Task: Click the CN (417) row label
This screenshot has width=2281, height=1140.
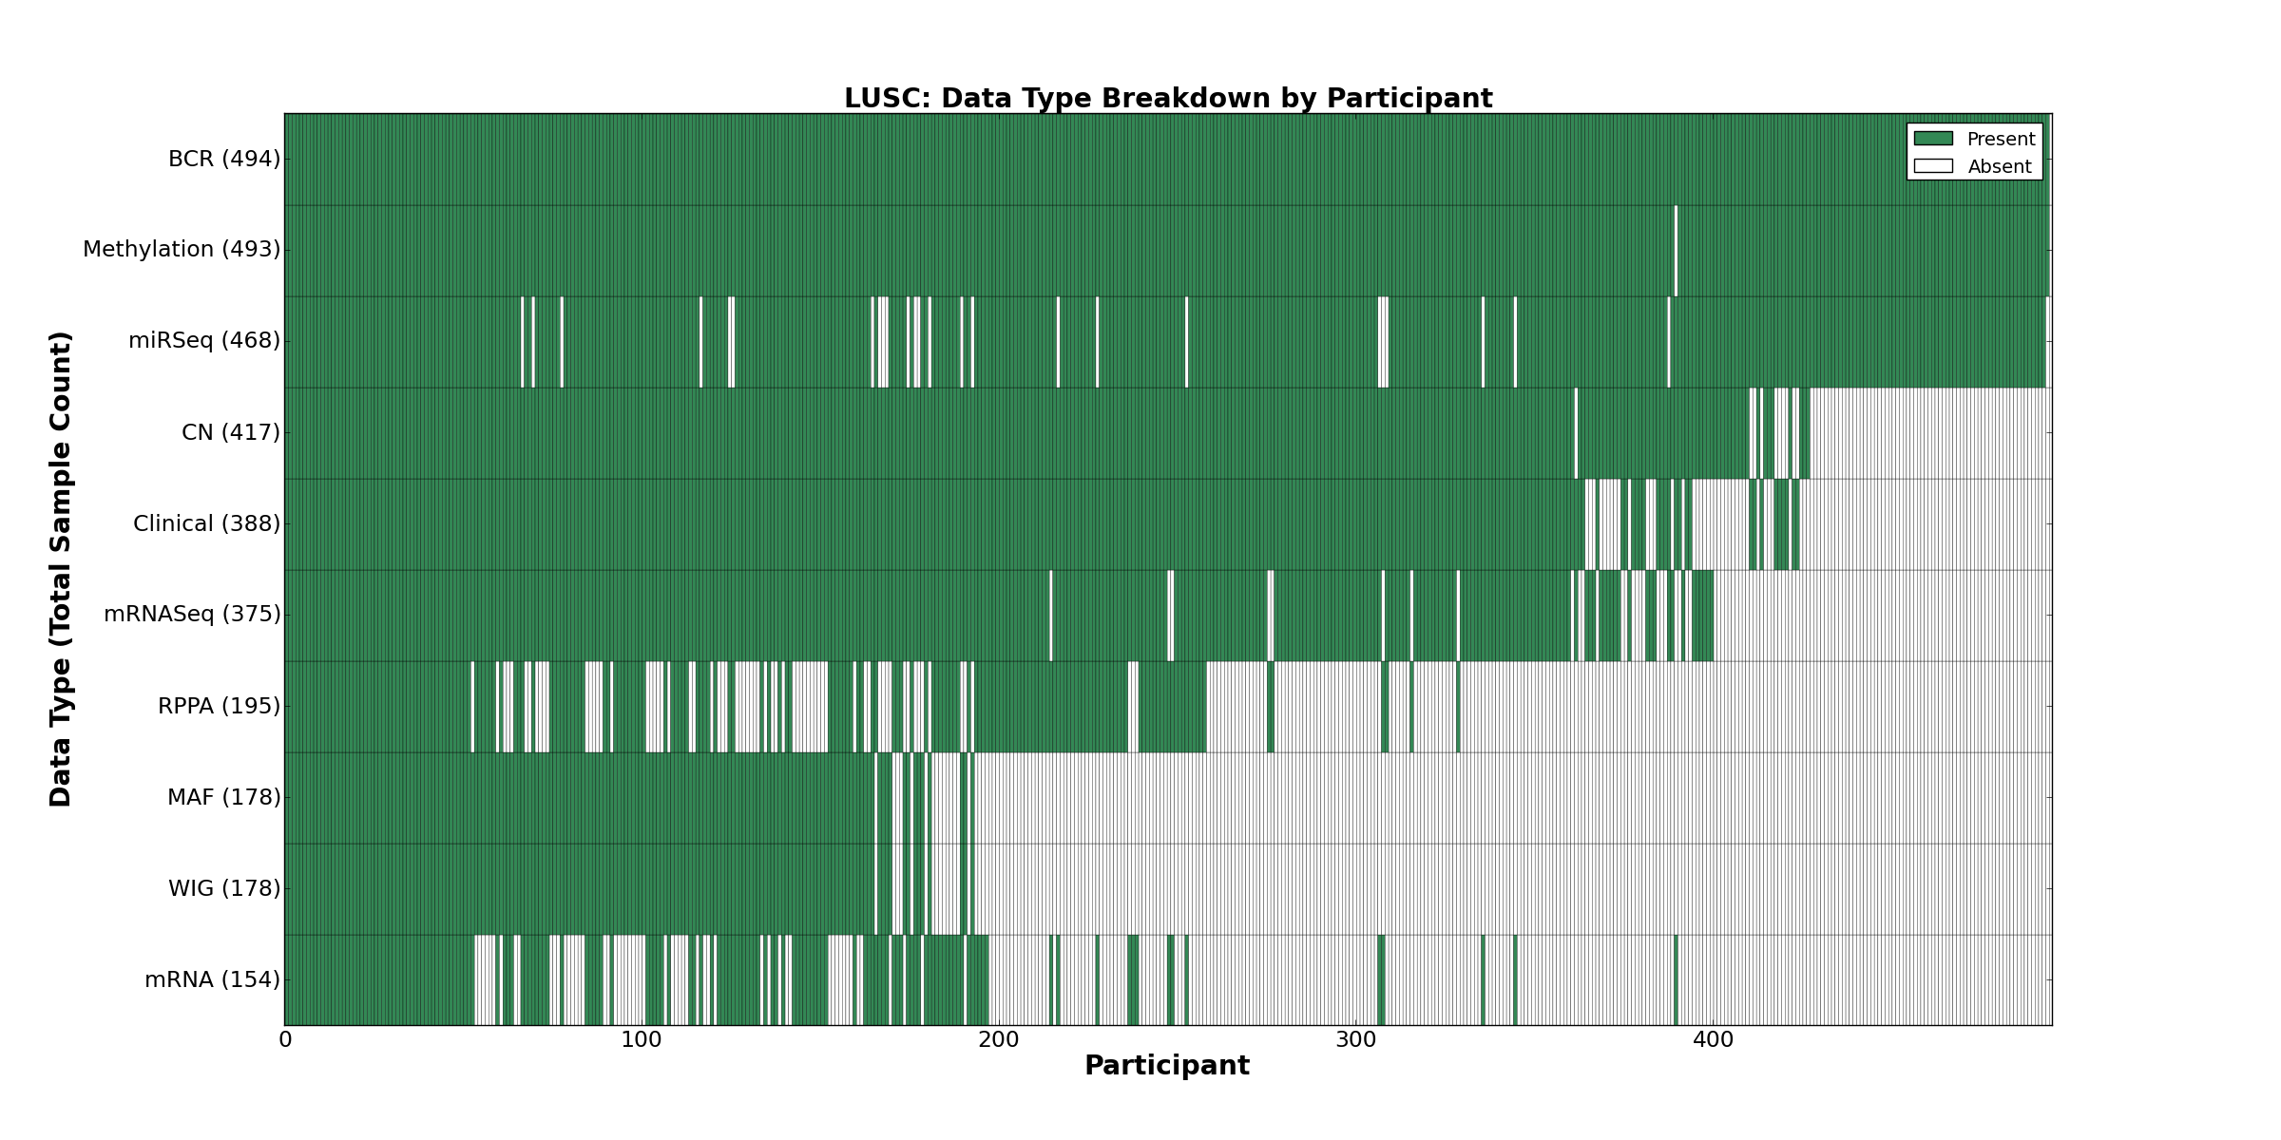Action: tap(231, 432)
